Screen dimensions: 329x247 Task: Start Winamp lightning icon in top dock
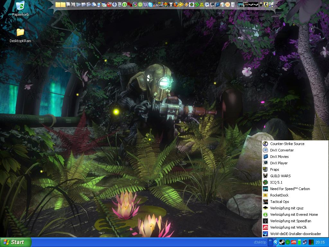[186, 5]
